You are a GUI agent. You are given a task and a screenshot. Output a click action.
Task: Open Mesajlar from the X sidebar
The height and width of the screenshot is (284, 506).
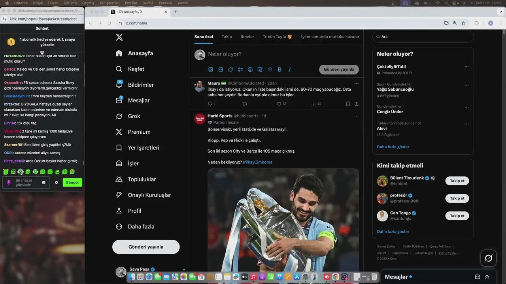tap(133, 101)
